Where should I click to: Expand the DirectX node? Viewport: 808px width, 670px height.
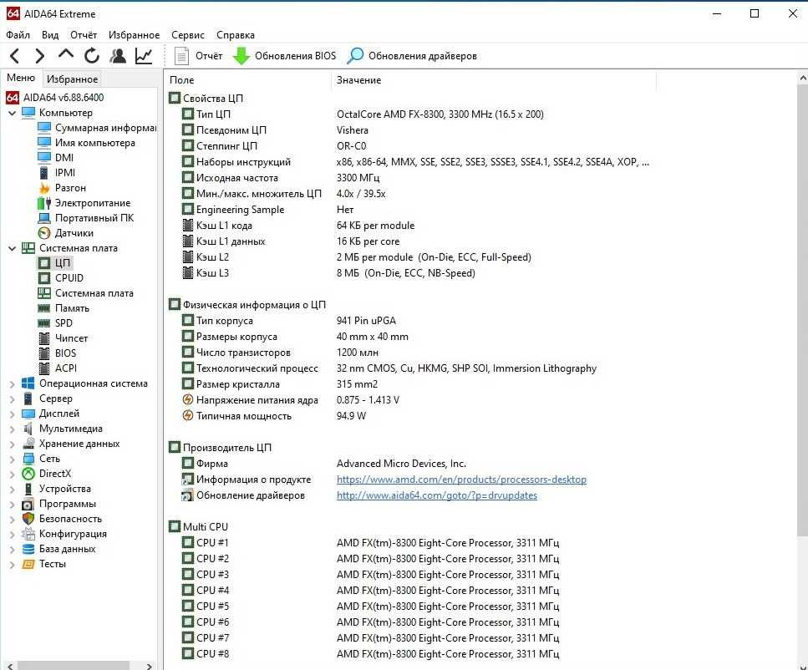[x=13, y=474]
